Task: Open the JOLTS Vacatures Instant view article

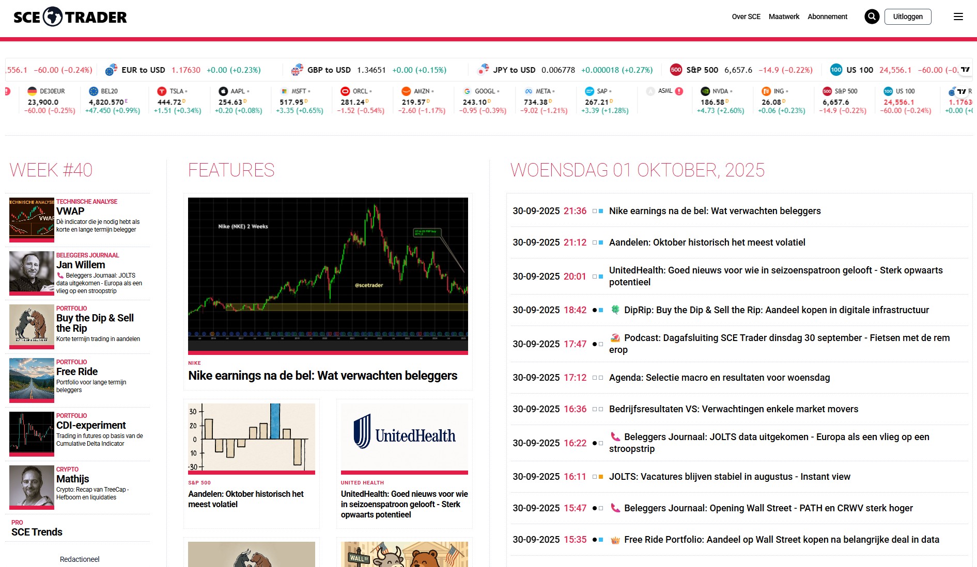Action: point(730,477)
